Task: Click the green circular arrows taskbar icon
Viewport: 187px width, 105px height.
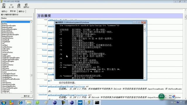Action: point(38,102)
